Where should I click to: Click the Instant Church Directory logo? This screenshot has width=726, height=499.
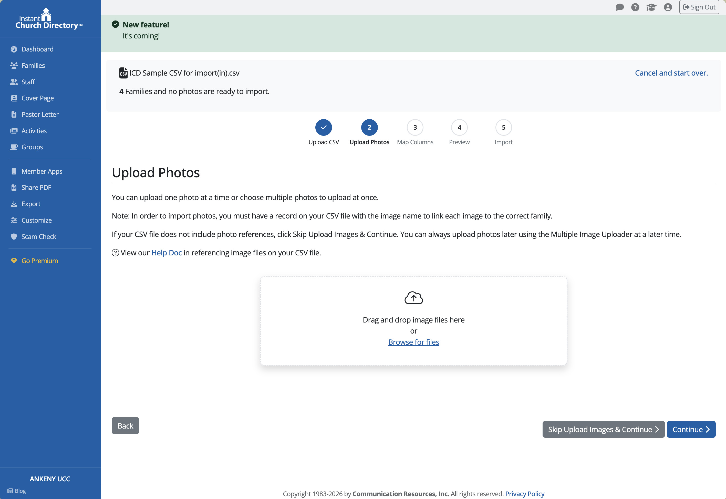(49, 19)
